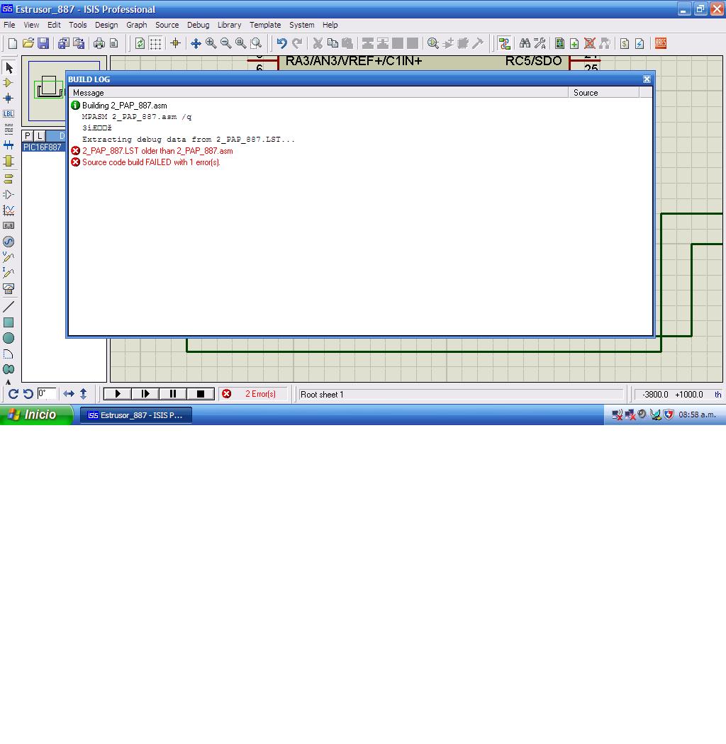Flip horizontally with mirror icon
The image size is (726, 744).
tap(69, 394)
